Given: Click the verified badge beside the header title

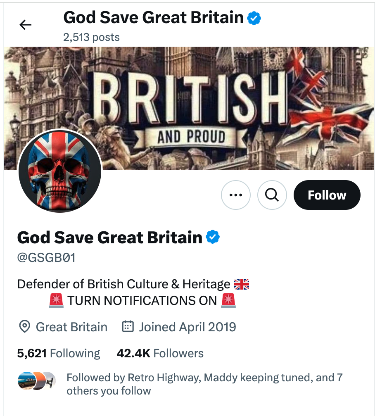Looking at the screenshot, I should coord(254,18).
